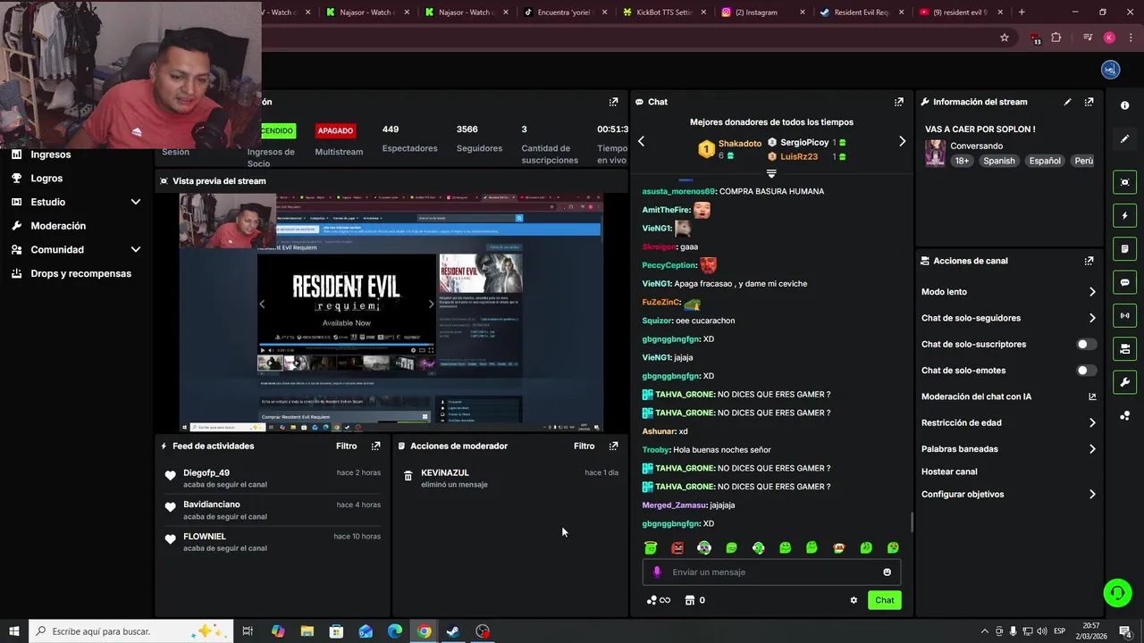Open Steam from the Windows taskbar
This screenshot has width=1144, height=643.
click(453, 631)
